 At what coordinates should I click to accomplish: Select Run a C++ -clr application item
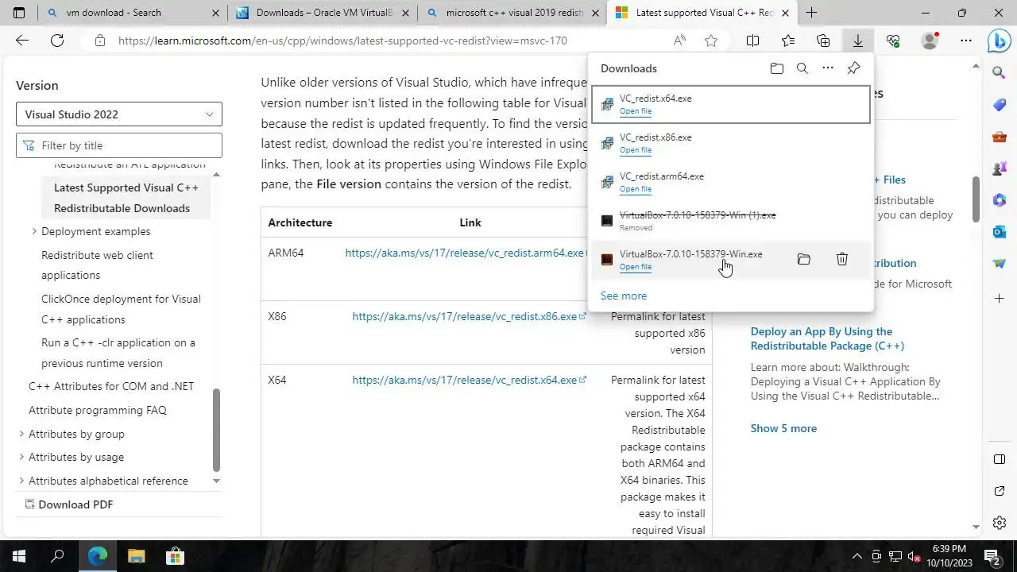(x=118, y=353)
